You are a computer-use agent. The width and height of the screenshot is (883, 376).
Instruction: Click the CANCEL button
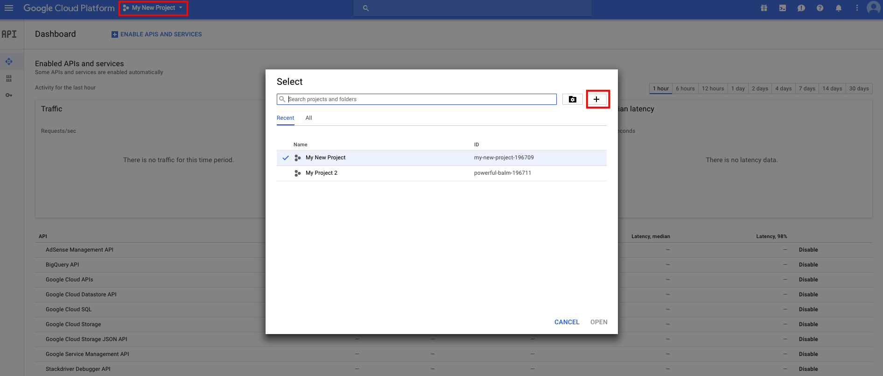click(567, 322)
